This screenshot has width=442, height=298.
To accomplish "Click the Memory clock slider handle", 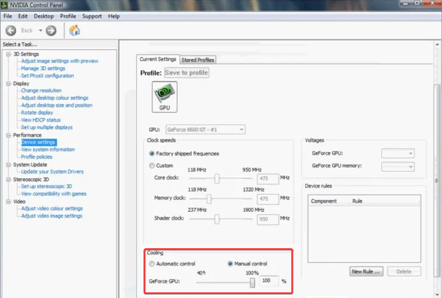I will pyautogui.click(x=209, y=199).
